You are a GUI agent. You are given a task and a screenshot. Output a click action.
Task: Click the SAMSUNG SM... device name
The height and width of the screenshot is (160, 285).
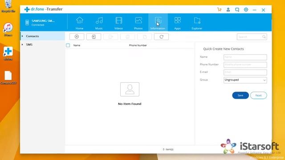(x=43, y=21)
